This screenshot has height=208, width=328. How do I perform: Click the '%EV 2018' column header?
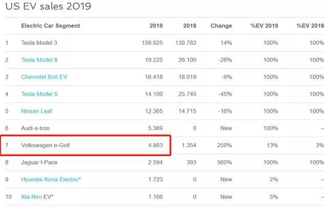tap(310, 26)
